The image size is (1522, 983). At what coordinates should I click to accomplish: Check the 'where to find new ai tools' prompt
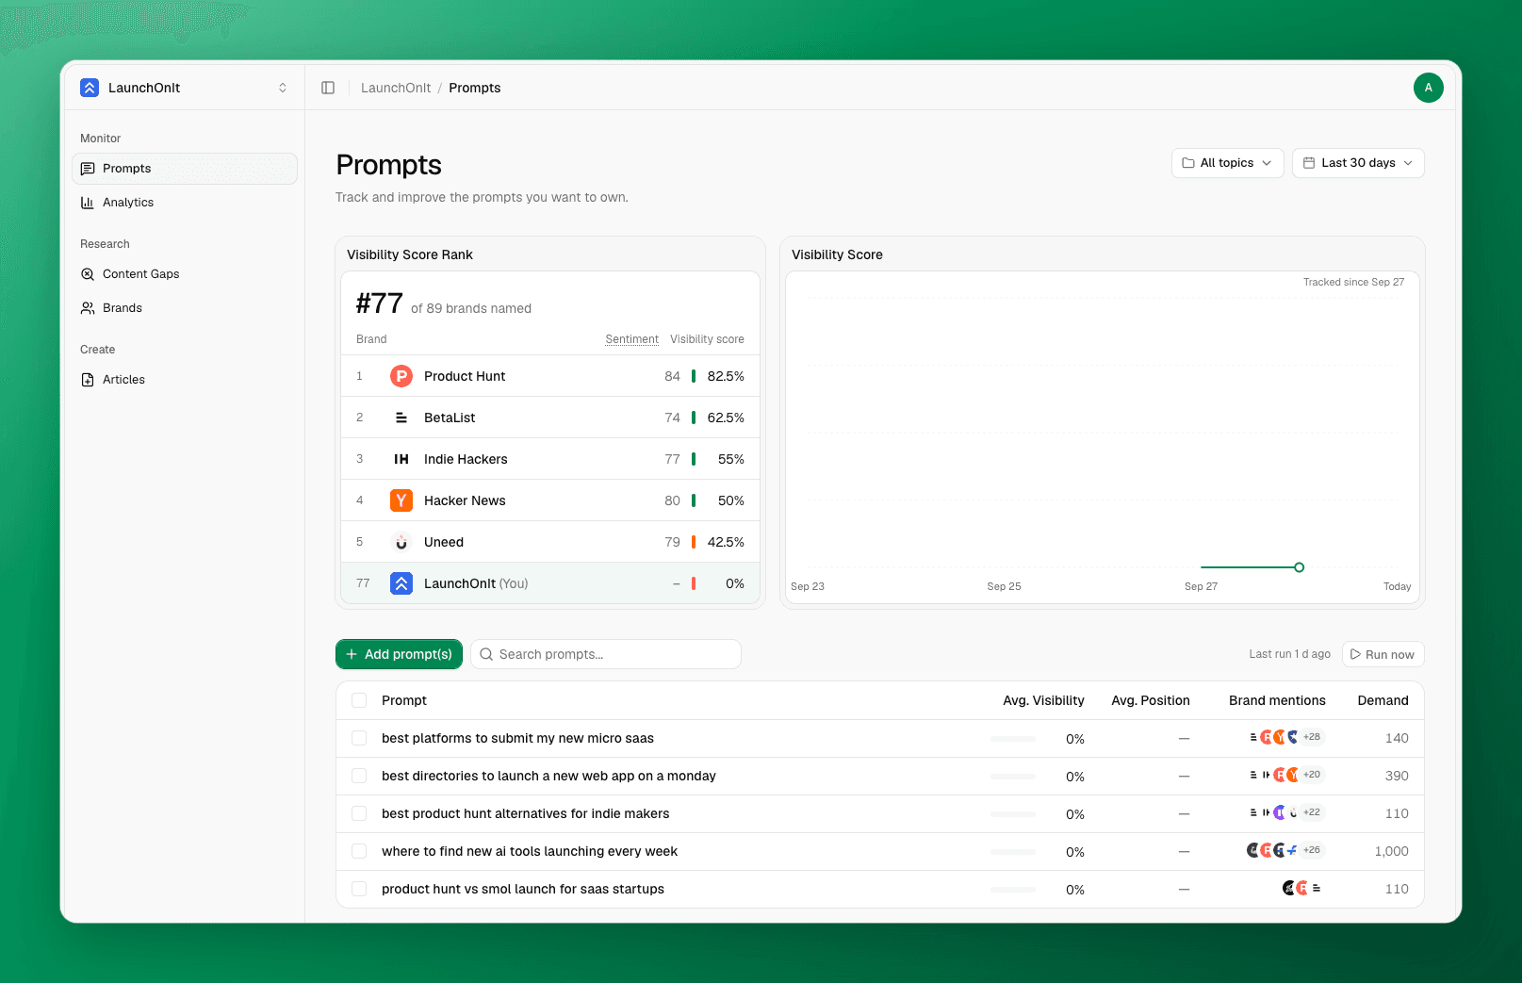[x=359, y=851]
